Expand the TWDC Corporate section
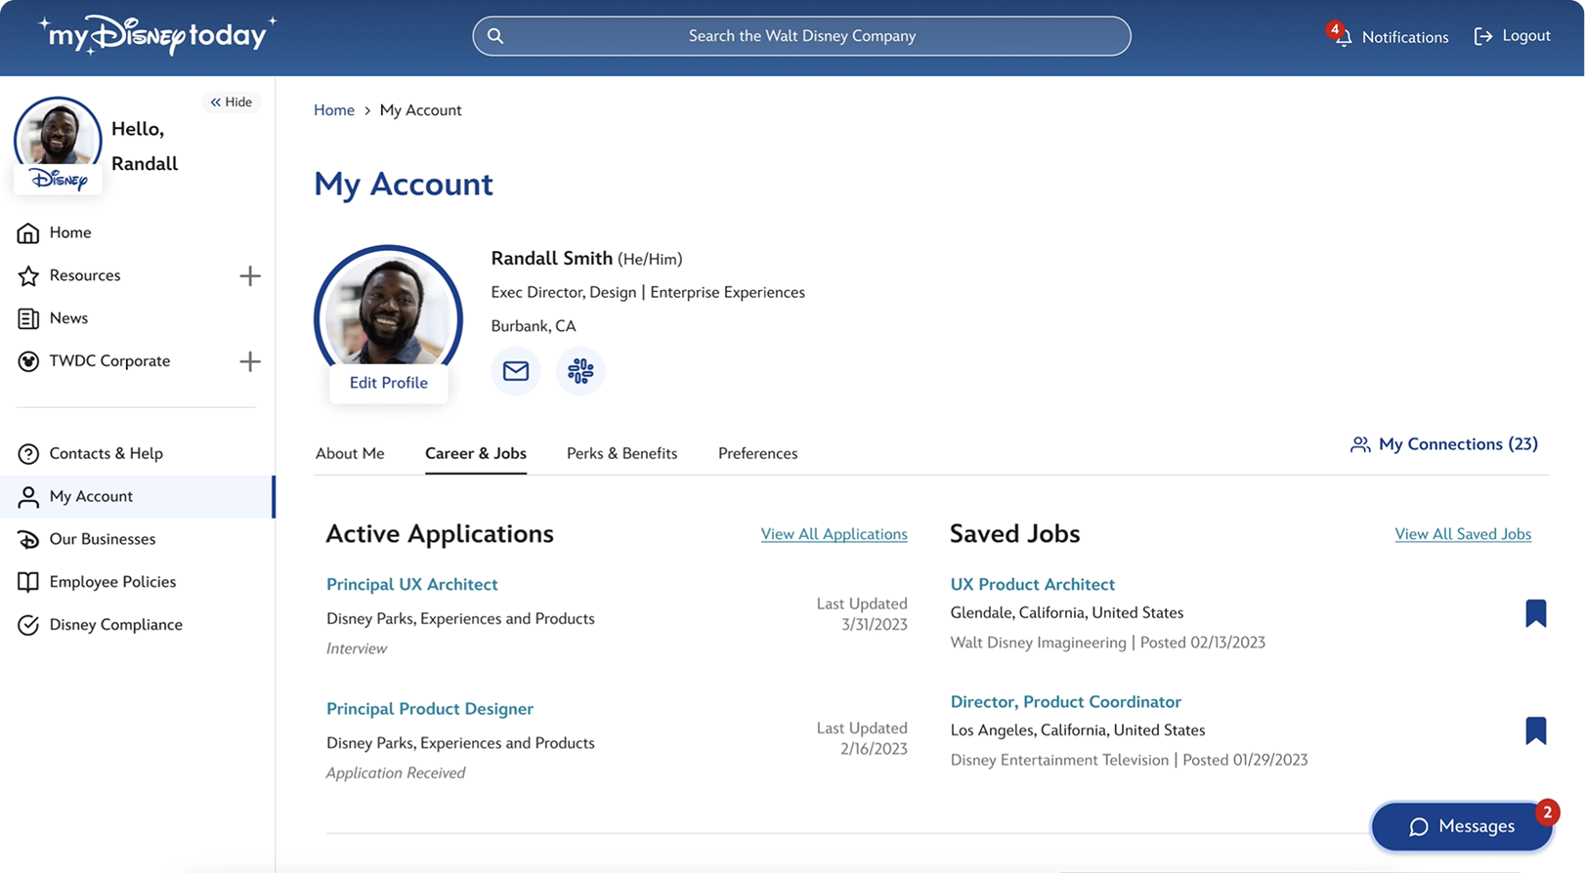 coord(250,361)
